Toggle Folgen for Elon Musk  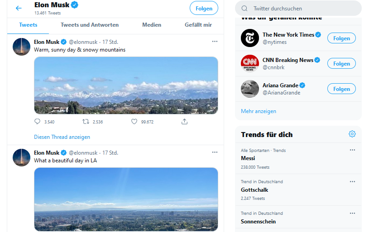pyautogui.click(x=204, y=8)
